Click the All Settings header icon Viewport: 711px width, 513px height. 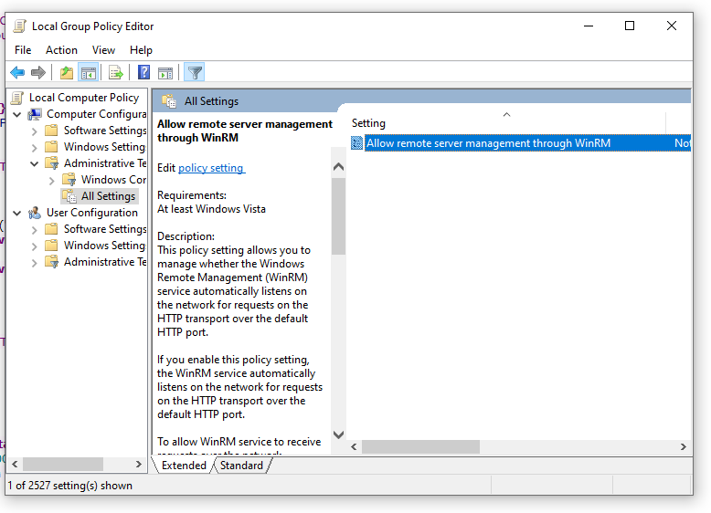pos(169,101)
